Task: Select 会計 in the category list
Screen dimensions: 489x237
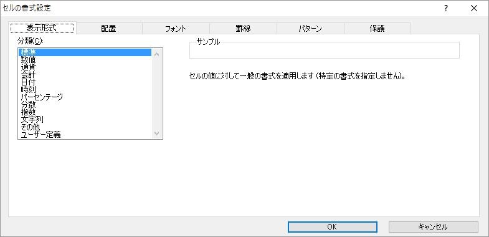Action: point(85,75)
